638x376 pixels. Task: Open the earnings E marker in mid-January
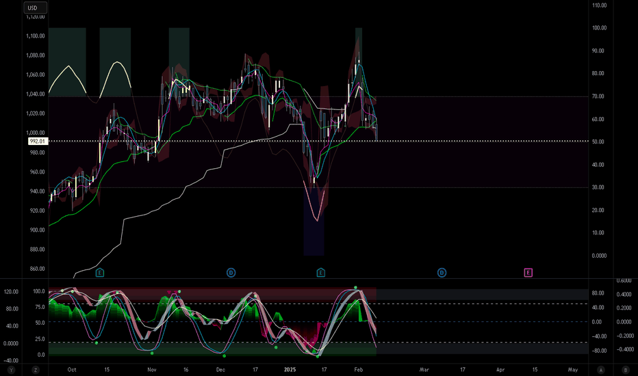pos(320,273)
